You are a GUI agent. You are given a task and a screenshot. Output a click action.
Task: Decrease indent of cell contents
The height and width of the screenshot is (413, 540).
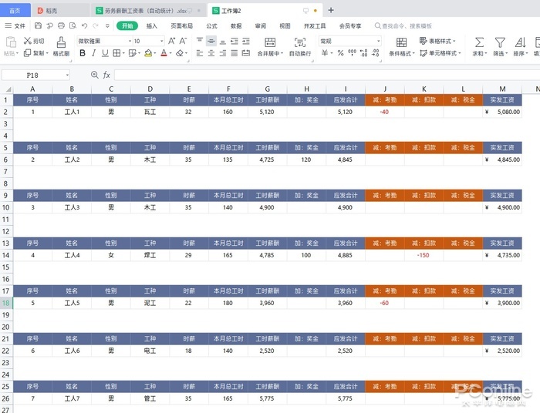[235, 42]
